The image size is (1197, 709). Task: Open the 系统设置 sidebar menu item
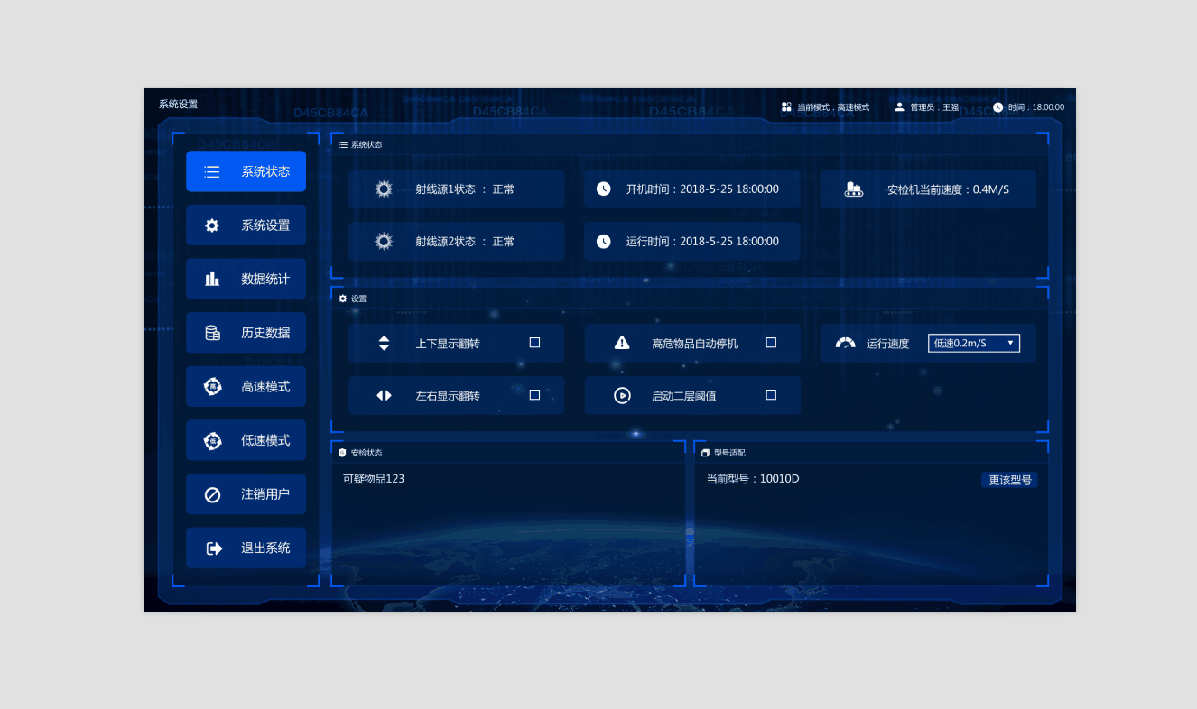click(x=246, y=226)
